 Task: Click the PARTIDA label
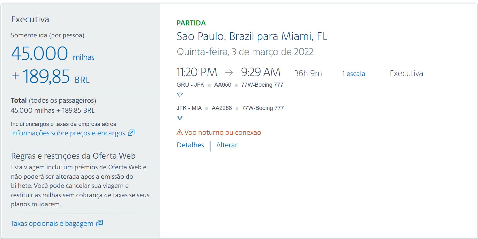pyautogui.click(x=191, y=23)
